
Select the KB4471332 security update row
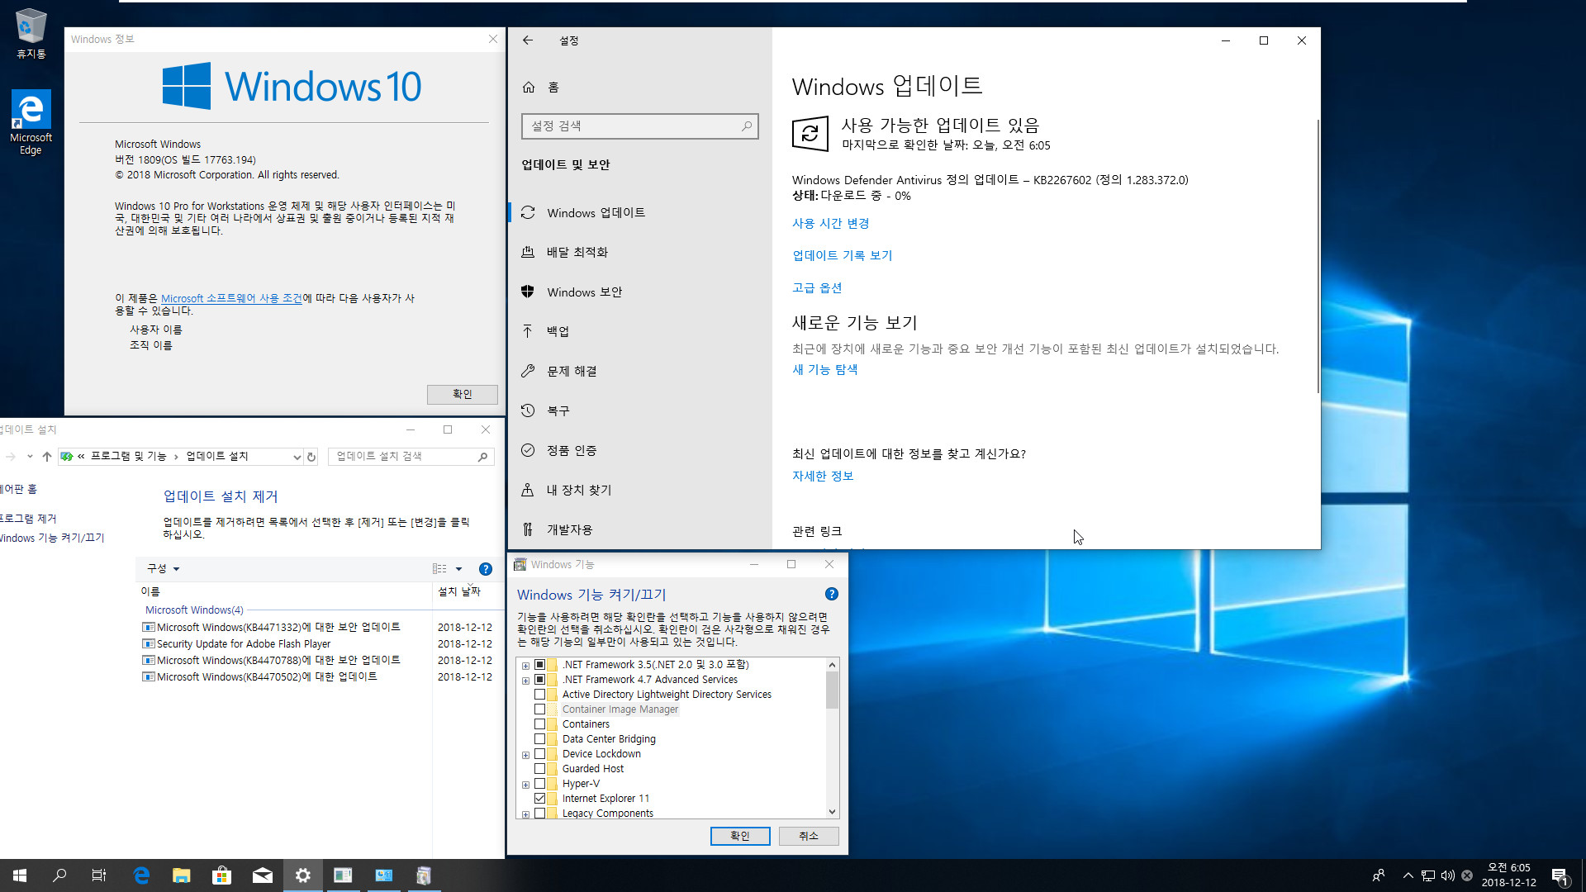[x=317, y=628]
